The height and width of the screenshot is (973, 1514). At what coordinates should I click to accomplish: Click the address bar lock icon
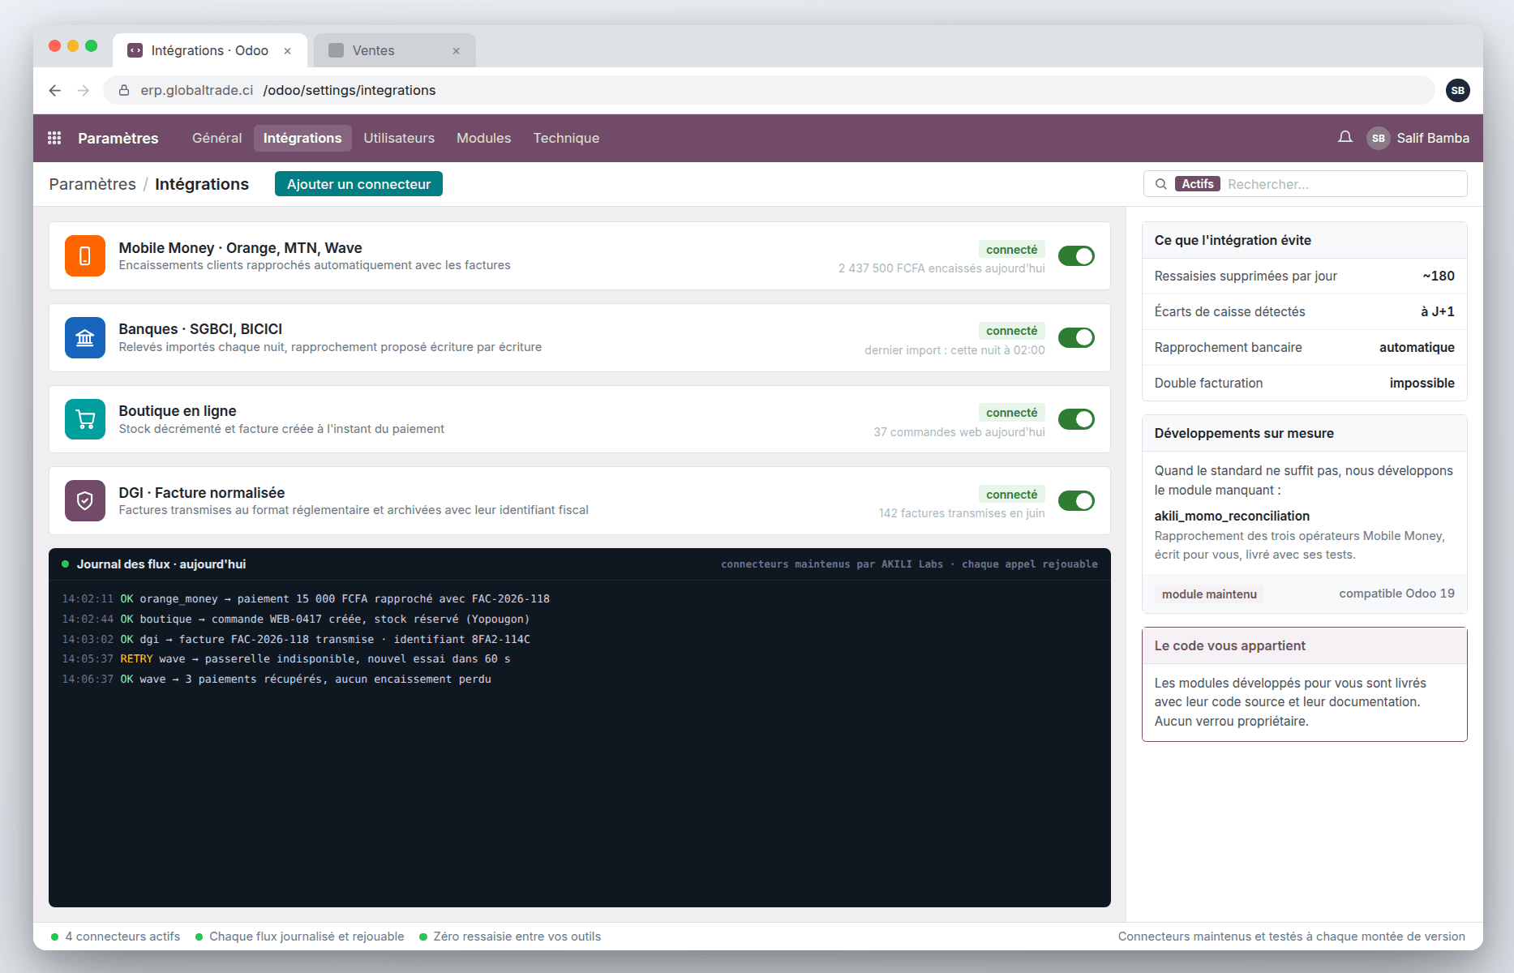124,90
